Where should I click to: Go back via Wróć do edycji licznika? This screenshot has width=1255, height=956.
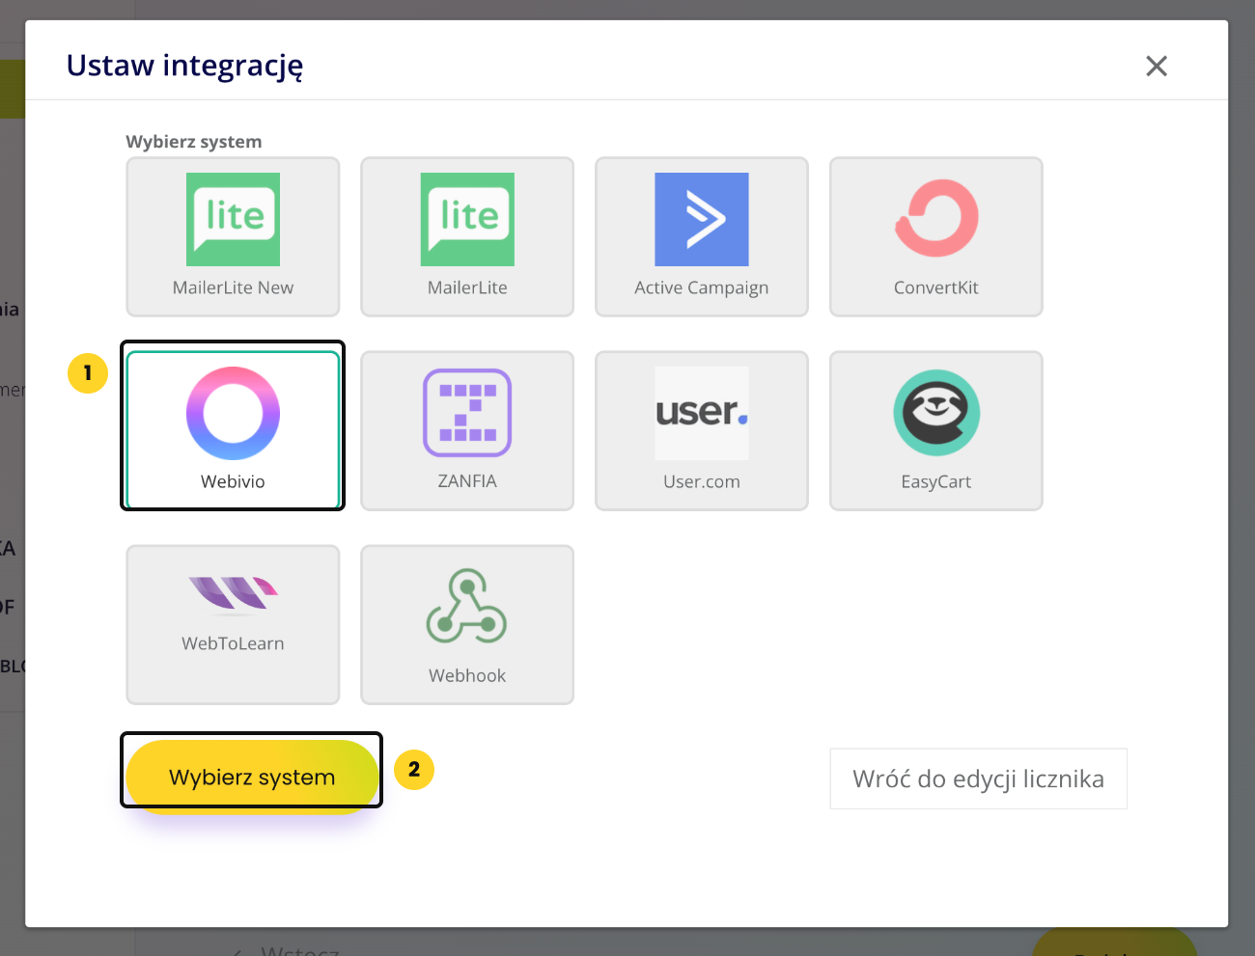click(978, 778)
